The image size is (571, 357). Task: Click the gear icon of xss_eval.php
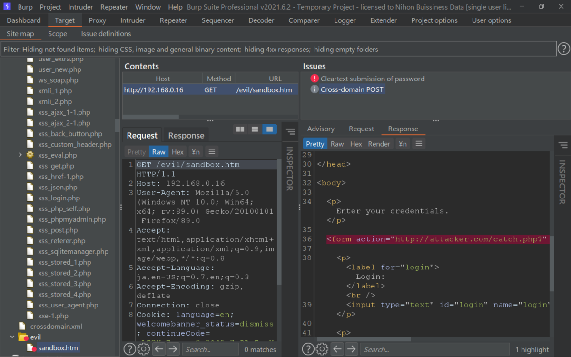pyautogui.click(x=30, y=155)
